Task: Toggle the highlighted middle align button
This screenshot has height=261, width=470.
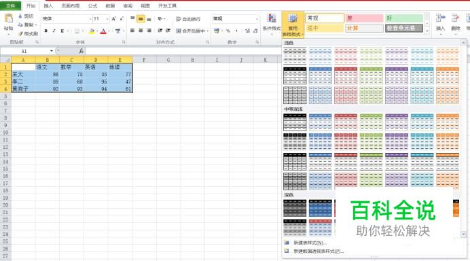Action: click(141, 19)
